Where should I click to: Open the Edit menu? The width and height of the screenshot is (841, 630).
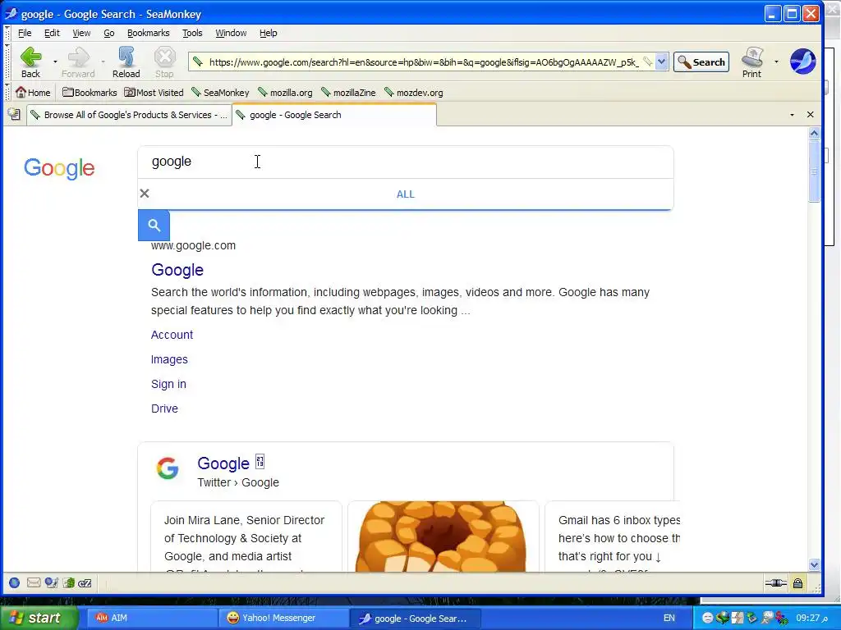[52, 33]
